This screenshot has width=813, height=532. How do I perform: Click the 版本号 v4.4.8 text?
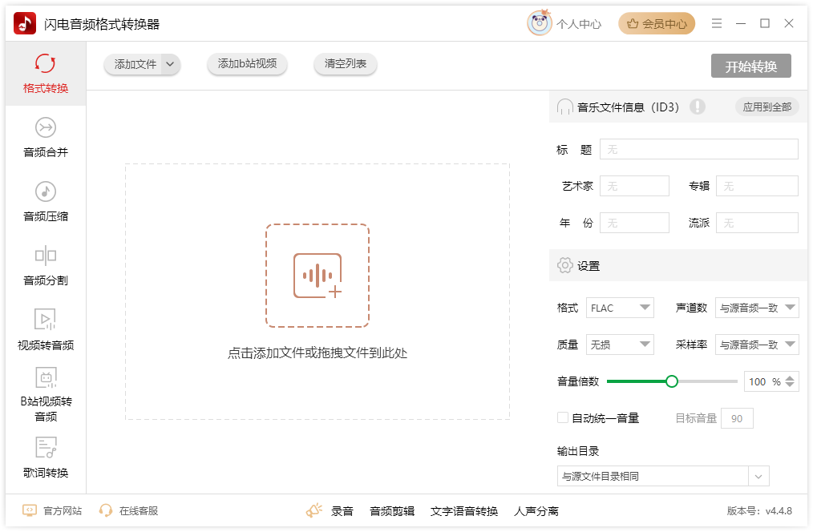click(759, 510)
